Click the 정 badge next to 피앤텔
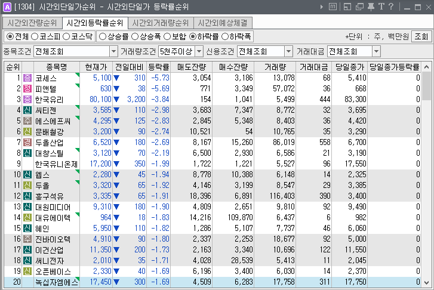 click(27, 89)
